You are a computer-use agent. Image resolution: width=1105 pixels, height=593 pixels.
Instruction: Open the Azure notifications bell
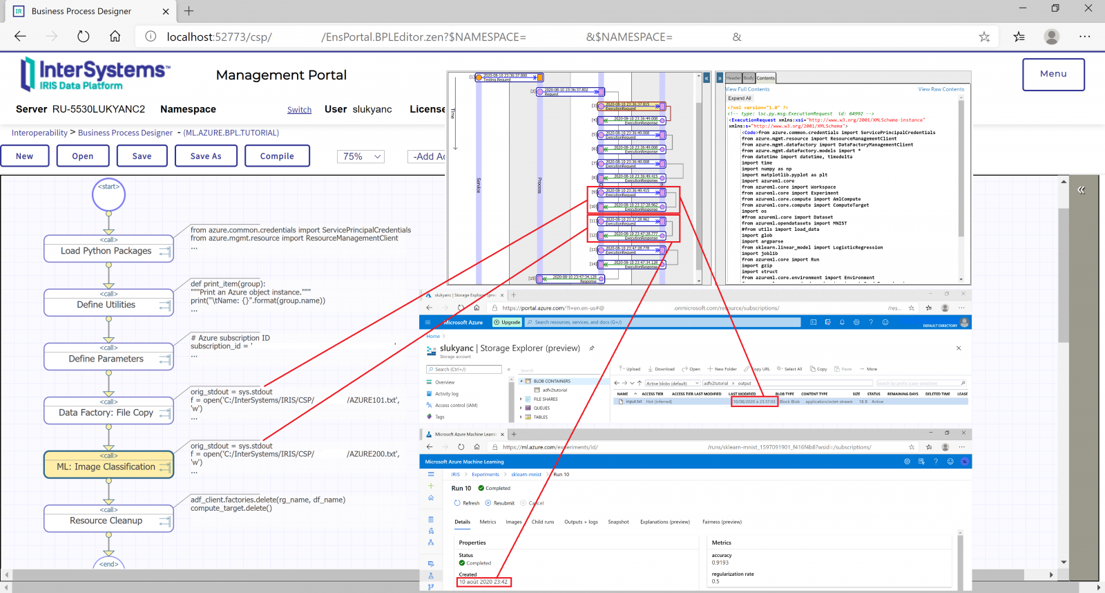[x=842, y=322]
